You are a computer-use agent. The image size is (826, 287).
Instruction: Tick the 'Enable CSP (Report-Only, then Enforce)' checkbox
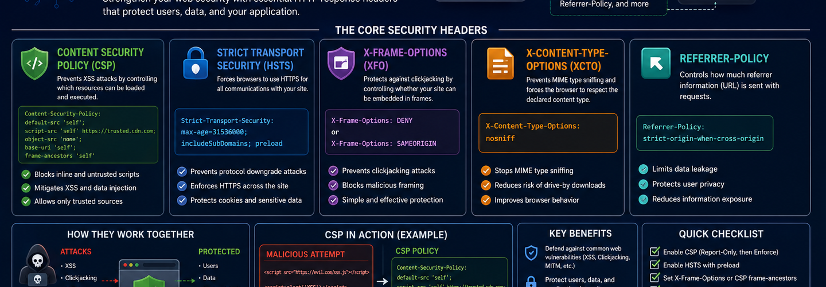pyautogui.click(x=654, y=252)
